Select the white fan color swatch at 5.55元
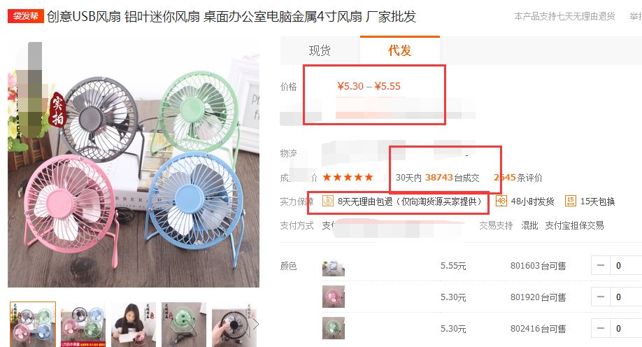Image resolution: width=642 pixels, height=347 pixels. click(334, 265)
